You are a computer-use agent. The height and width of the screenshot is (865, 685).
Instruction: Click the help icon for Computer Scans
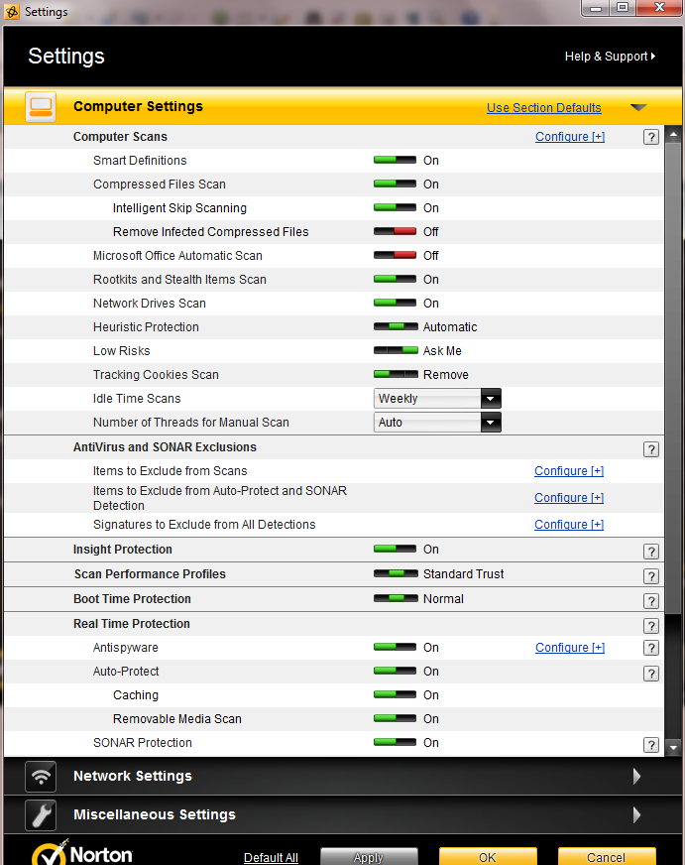point(650,138)
